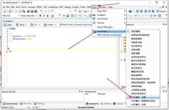Switch to the Search Results tab

tap(10, 104)
